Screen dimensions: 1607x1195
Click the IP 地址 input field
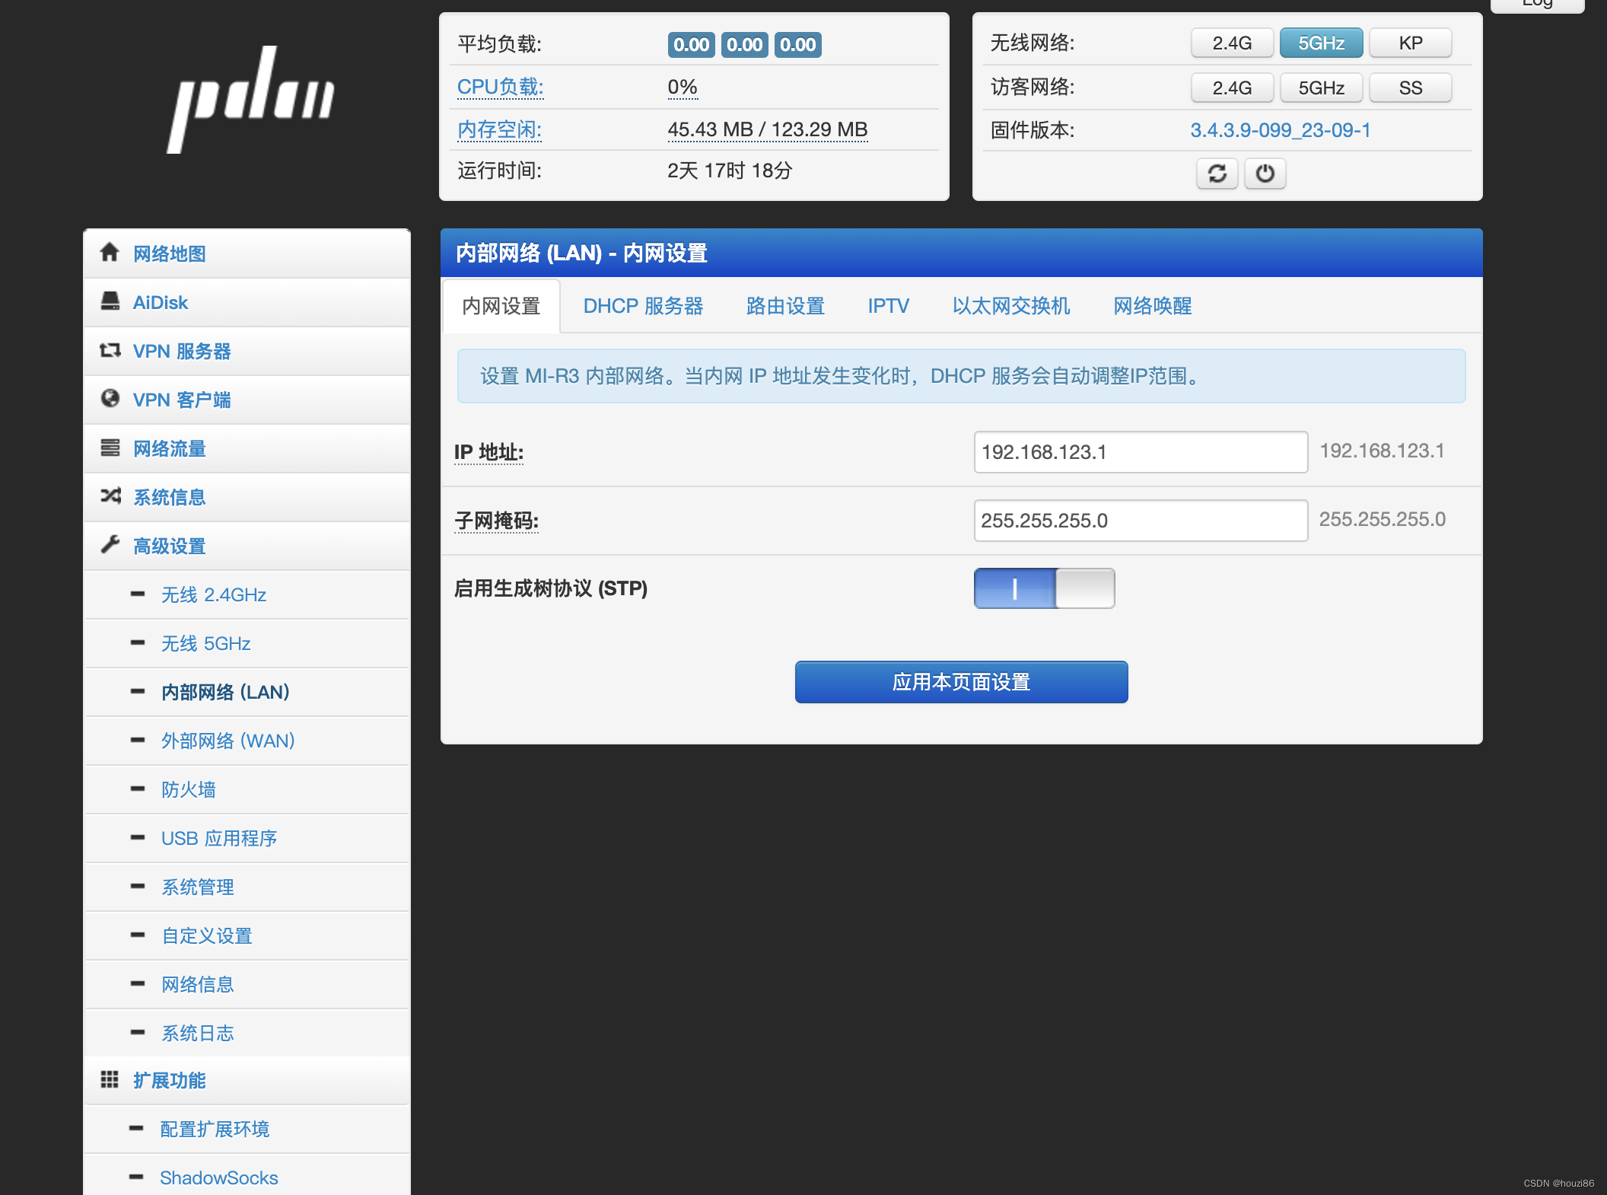tap(1140, 452)
